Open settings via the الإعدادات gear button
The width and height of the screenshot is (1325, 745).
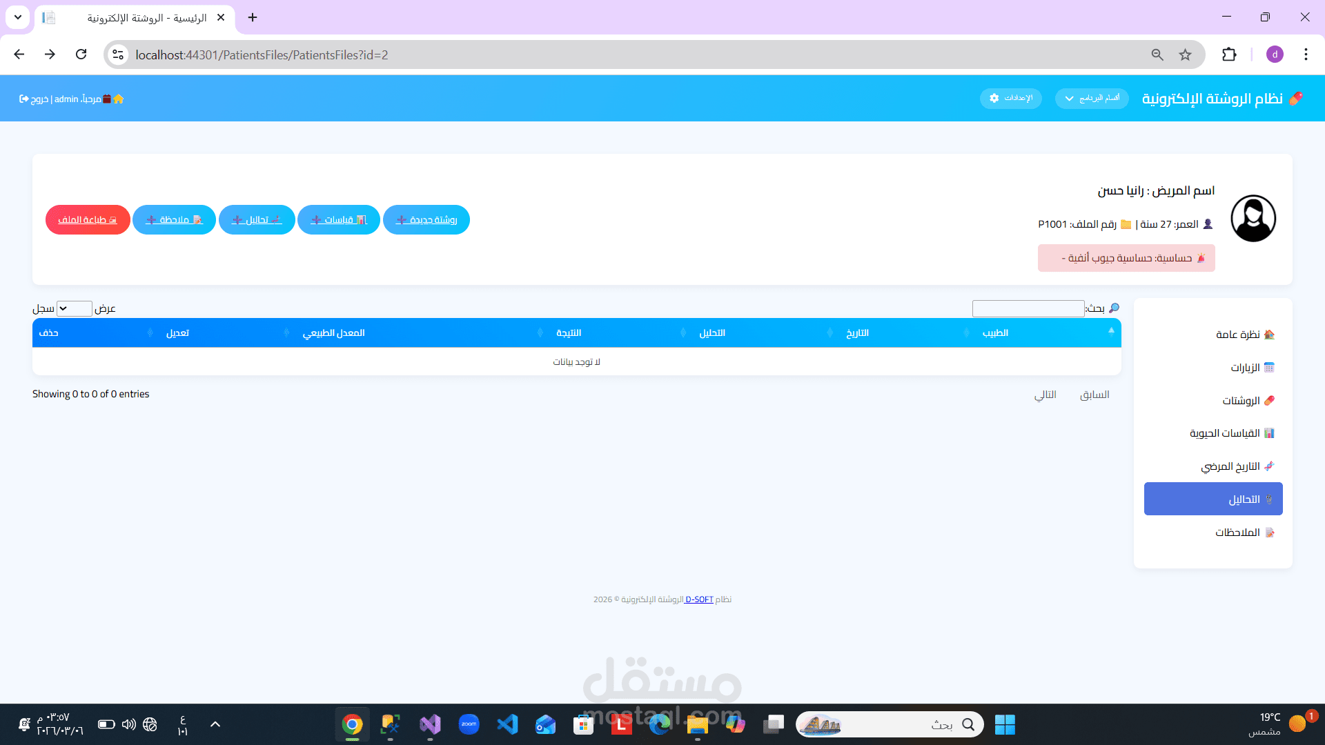click(1011, 98)
